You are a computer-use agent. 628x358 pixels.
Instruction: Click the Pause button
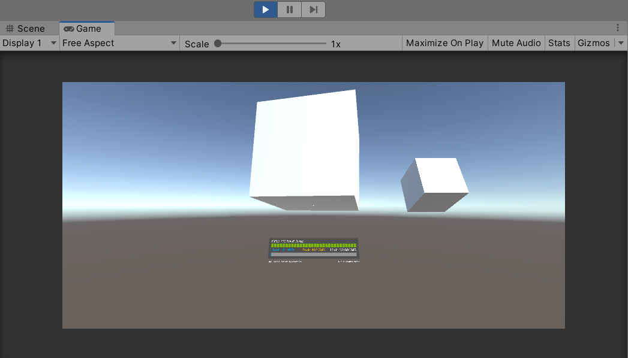coord(290,10)
